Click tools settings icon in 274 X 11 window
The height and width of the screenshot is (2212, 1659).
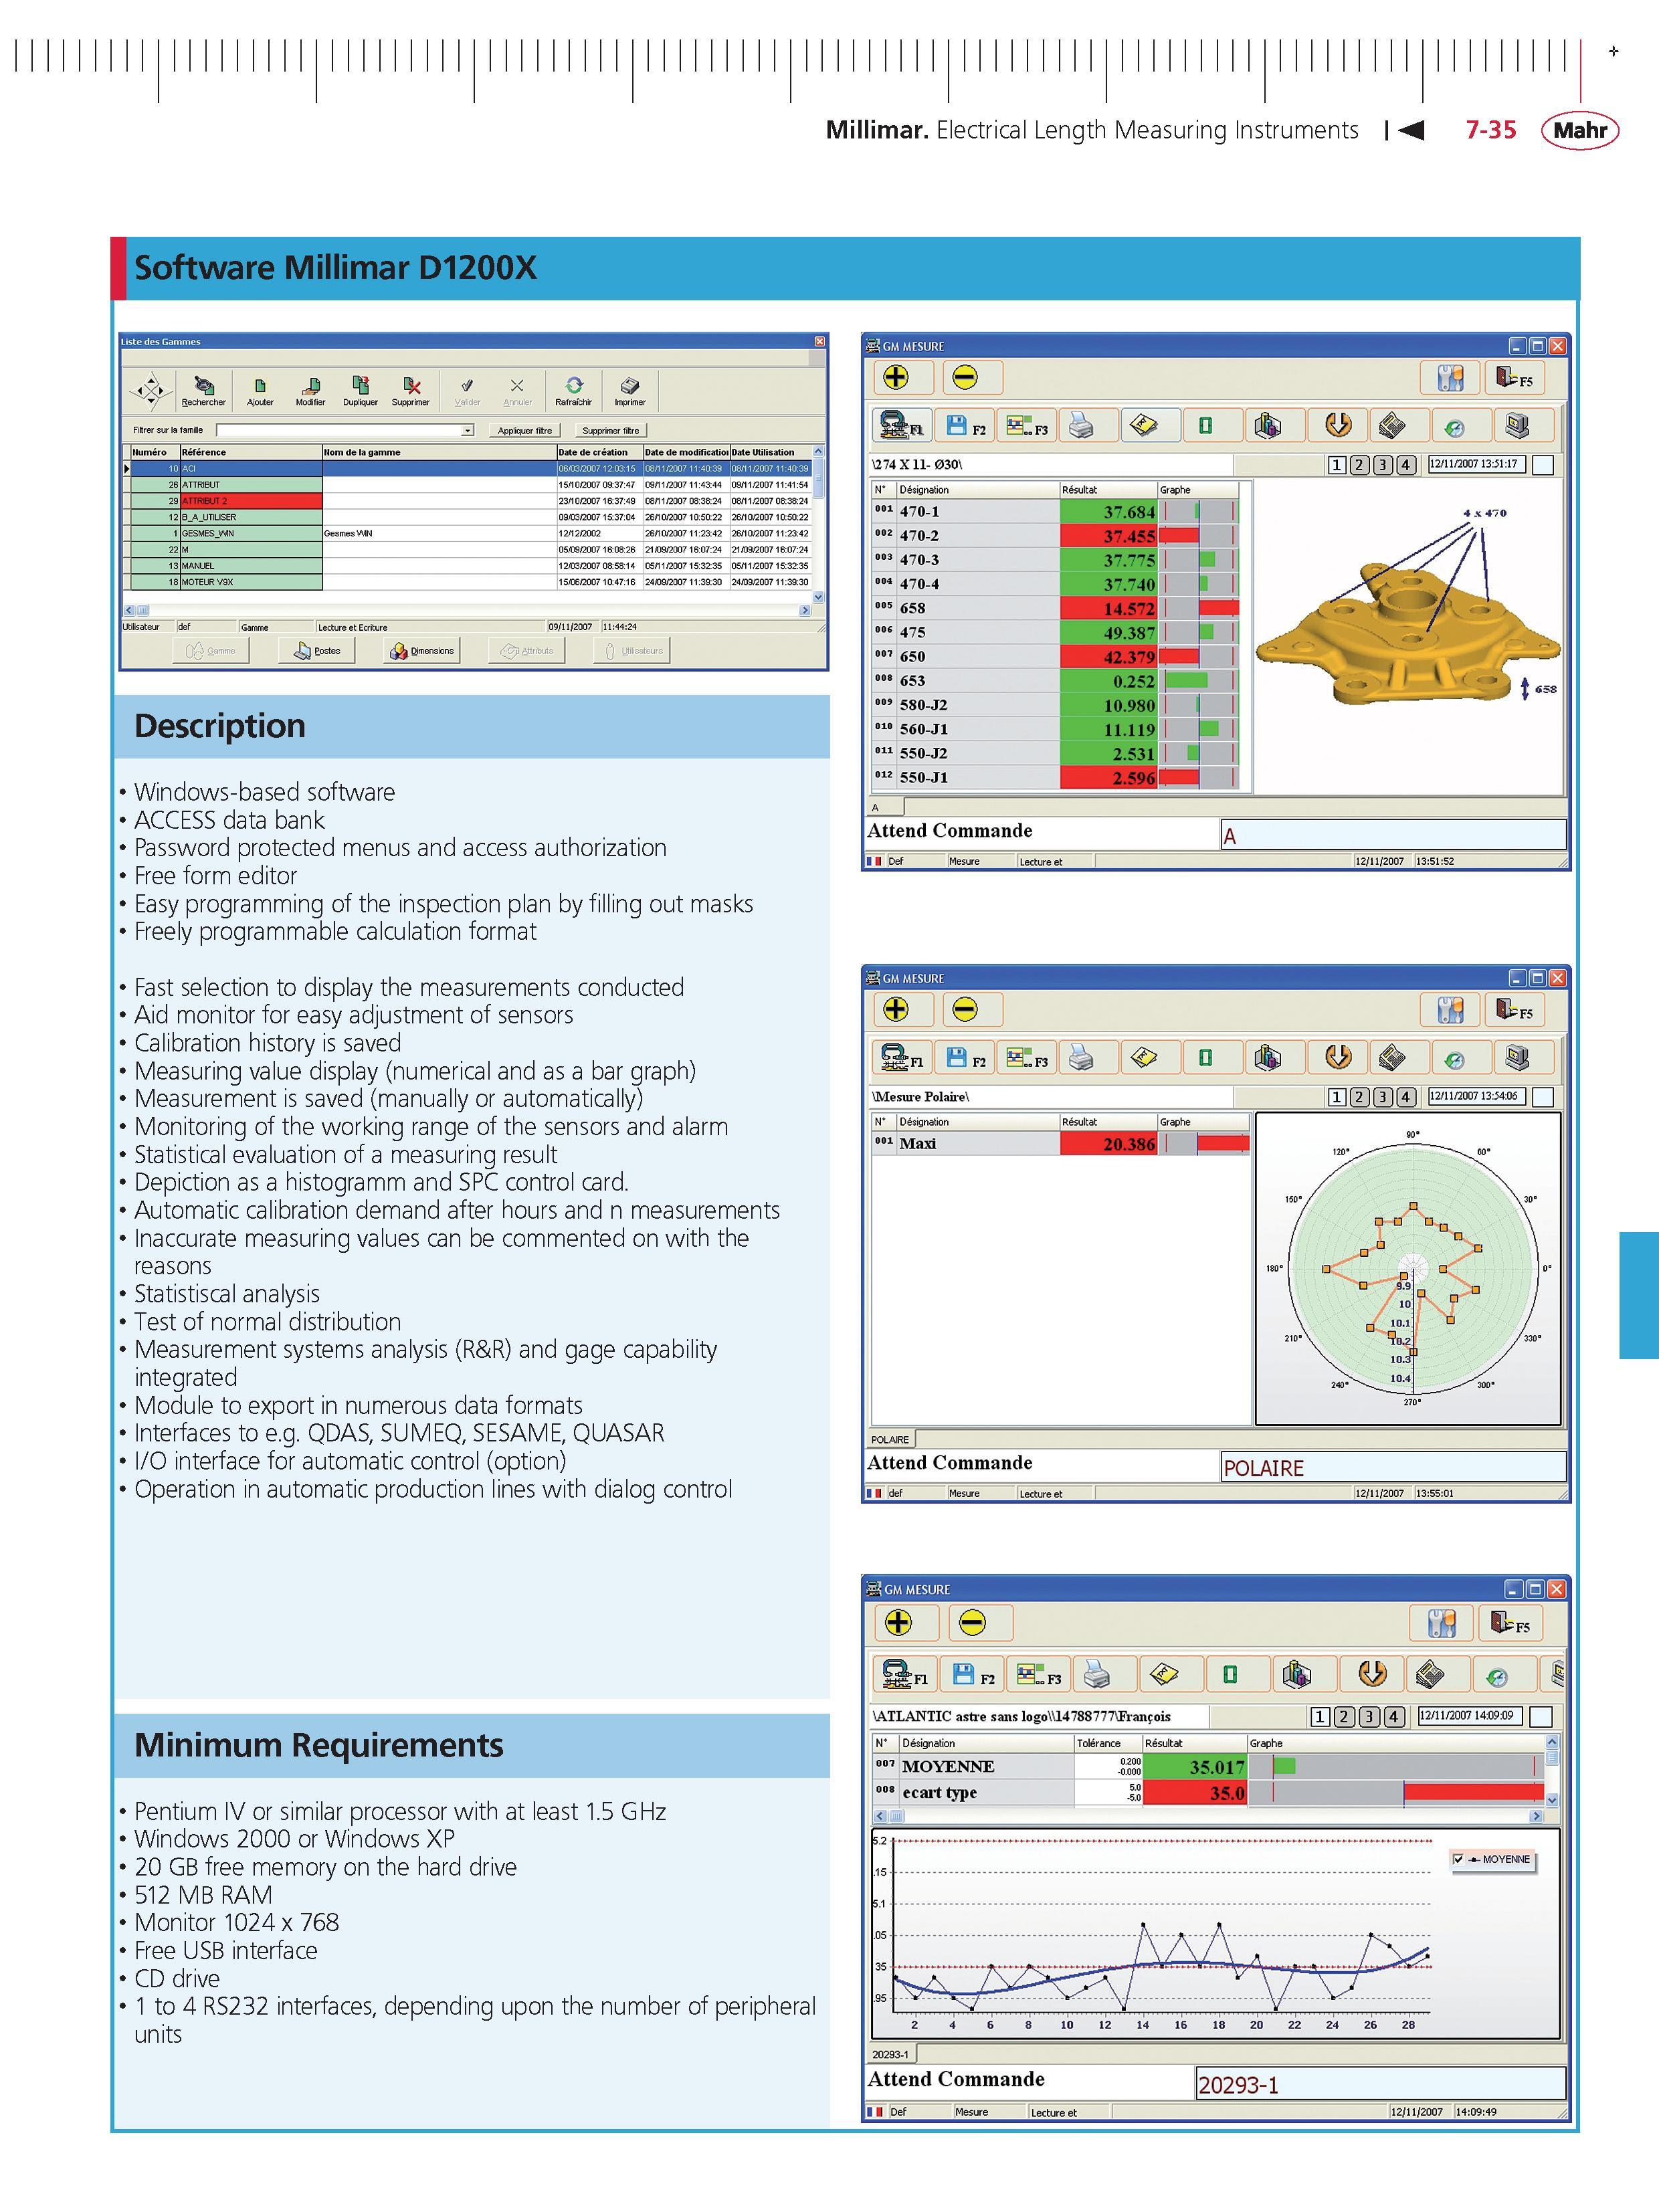click(x=1450, y=378)
